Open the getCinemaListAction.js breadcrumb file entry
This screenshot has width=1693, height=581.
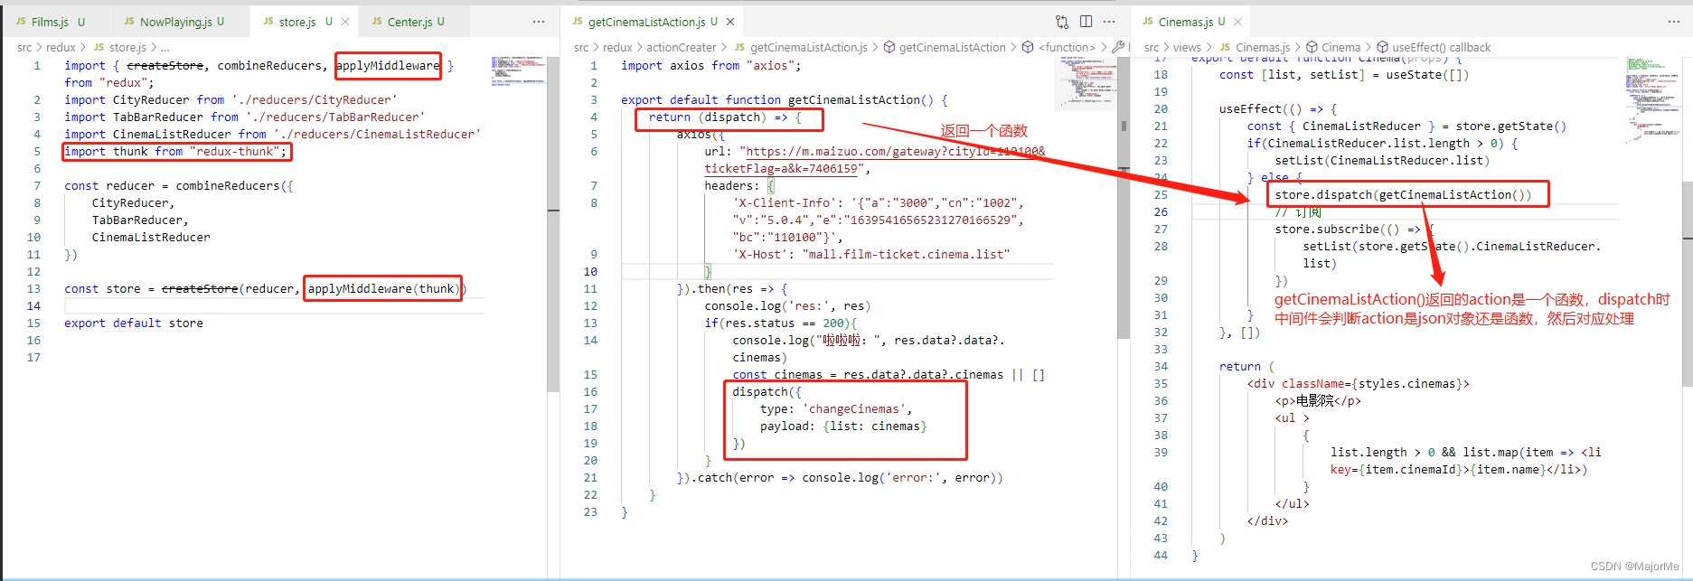(801, 48)
